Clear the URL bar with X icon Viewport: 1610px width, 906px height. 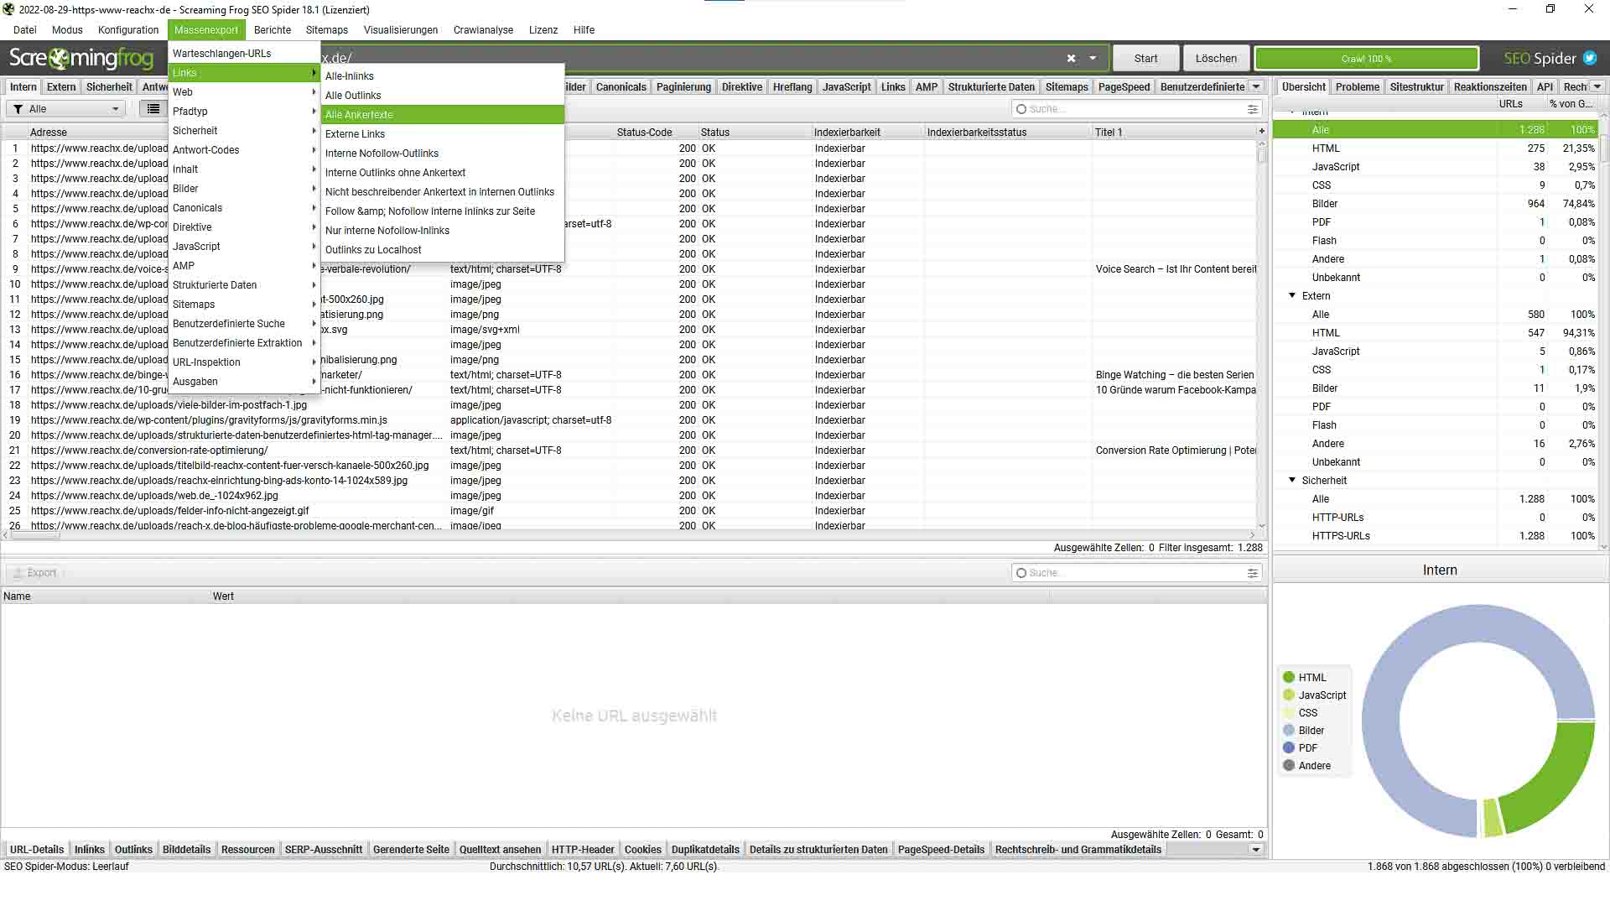[x=1071, y=59]
